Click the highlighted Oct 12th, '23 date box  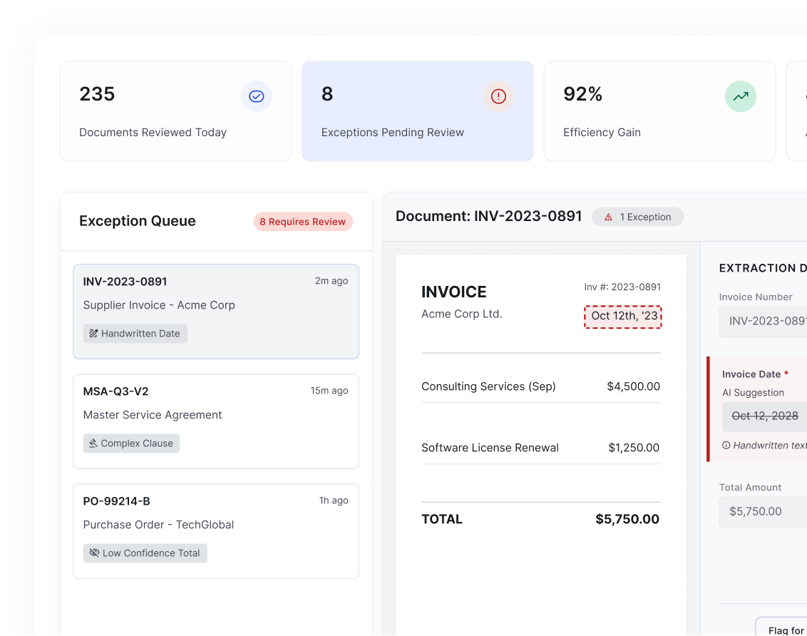(623, 317)
